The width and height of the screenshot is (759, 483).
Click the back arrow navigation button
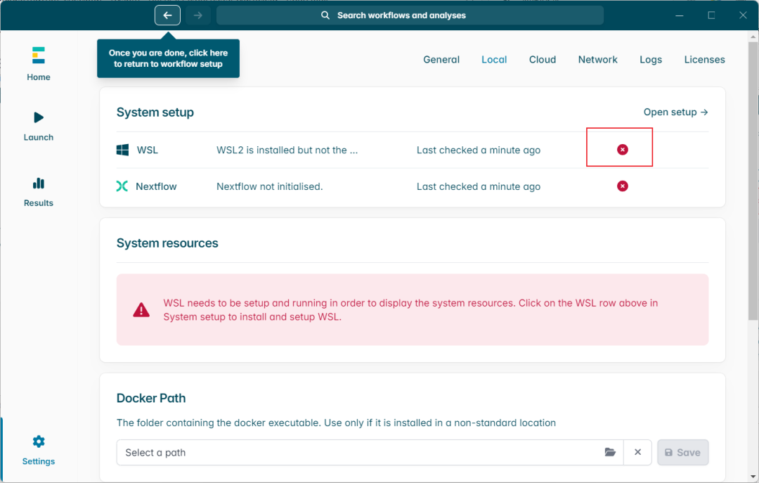pos(167,15)
